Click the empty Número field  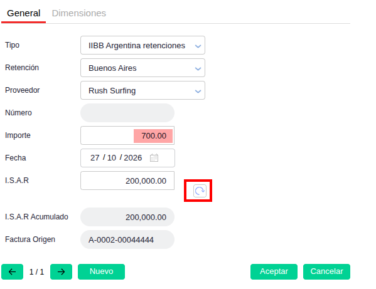click(127, 113)
